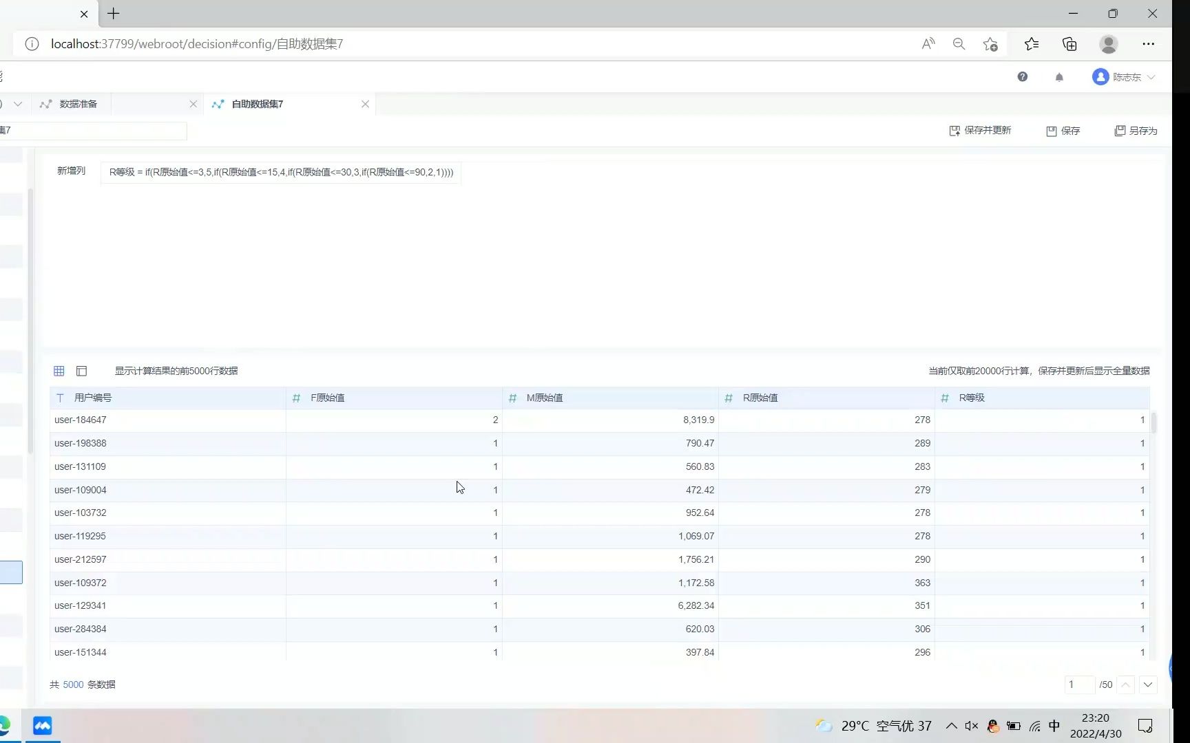The width and height of the screenshot is (1190, 743).
Task: Select the M原始值 cell 6,282.34
Action: (x=610, y=605)
